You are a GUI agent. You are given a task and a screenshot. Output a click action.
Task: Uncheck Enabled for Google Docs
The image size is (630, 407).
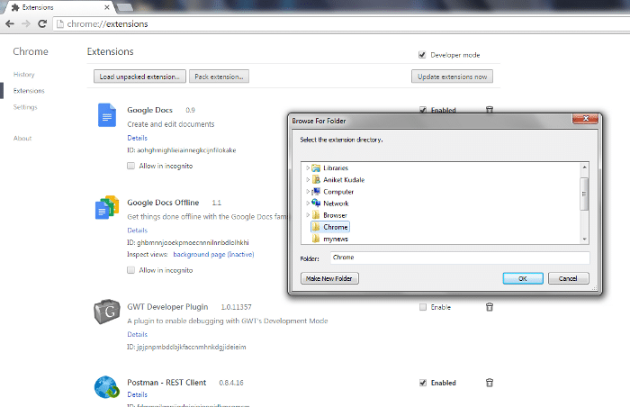point(423,110)
